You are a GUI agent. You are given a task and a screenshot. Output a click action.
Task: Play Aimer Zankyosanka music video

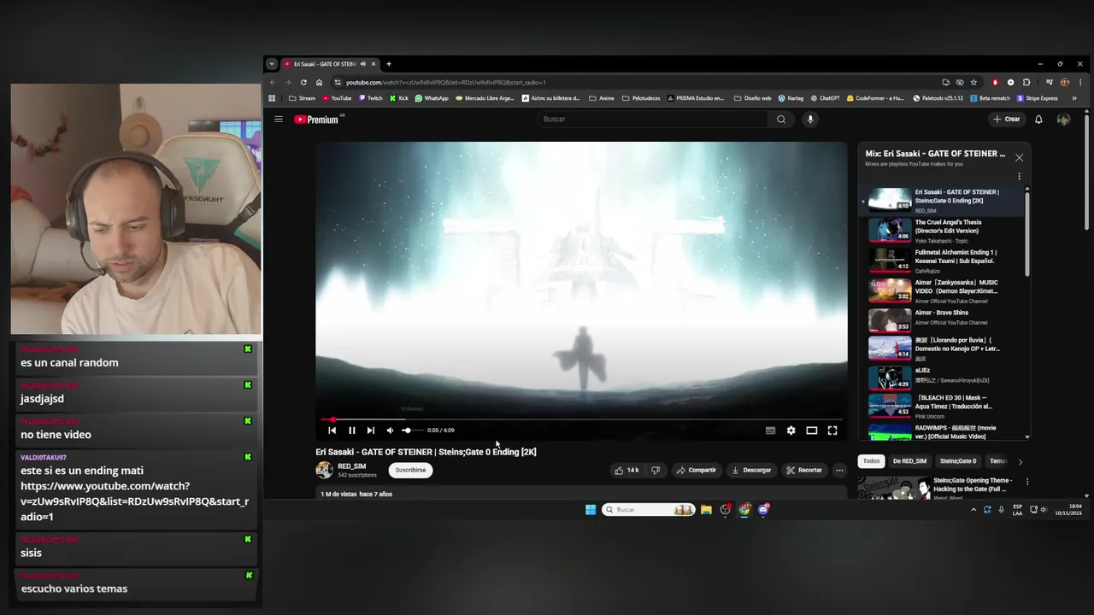click(944, 290)
